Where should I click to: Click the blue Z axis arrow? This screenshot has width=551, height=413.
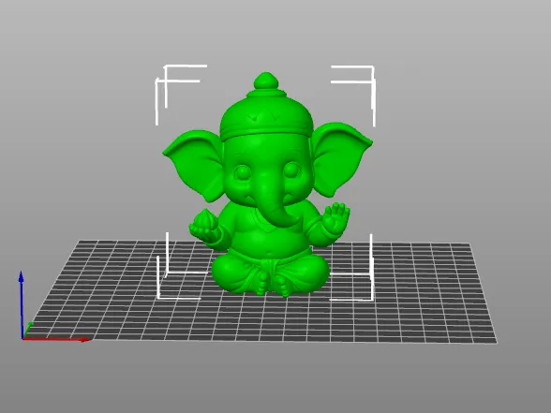click(22, 304)
